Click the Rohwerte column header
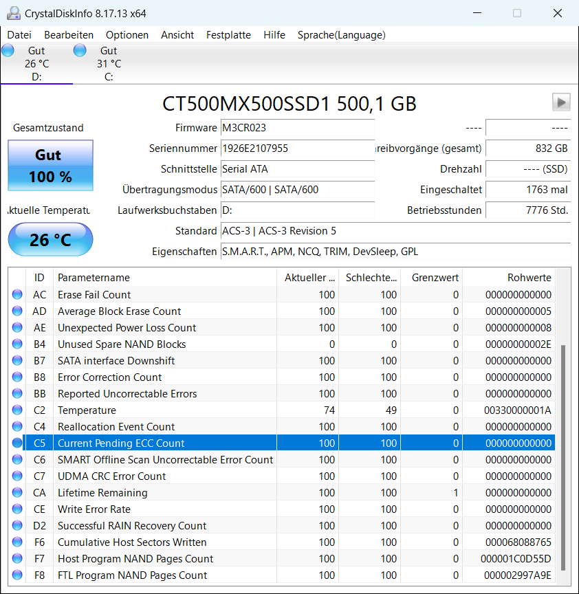 coord(509,278)
